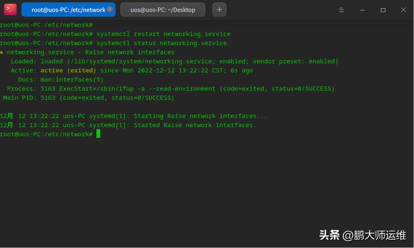This screenshot has height=248, width=414.
Task: Click the green terminal cursor block
Action: tap(98, 134)
